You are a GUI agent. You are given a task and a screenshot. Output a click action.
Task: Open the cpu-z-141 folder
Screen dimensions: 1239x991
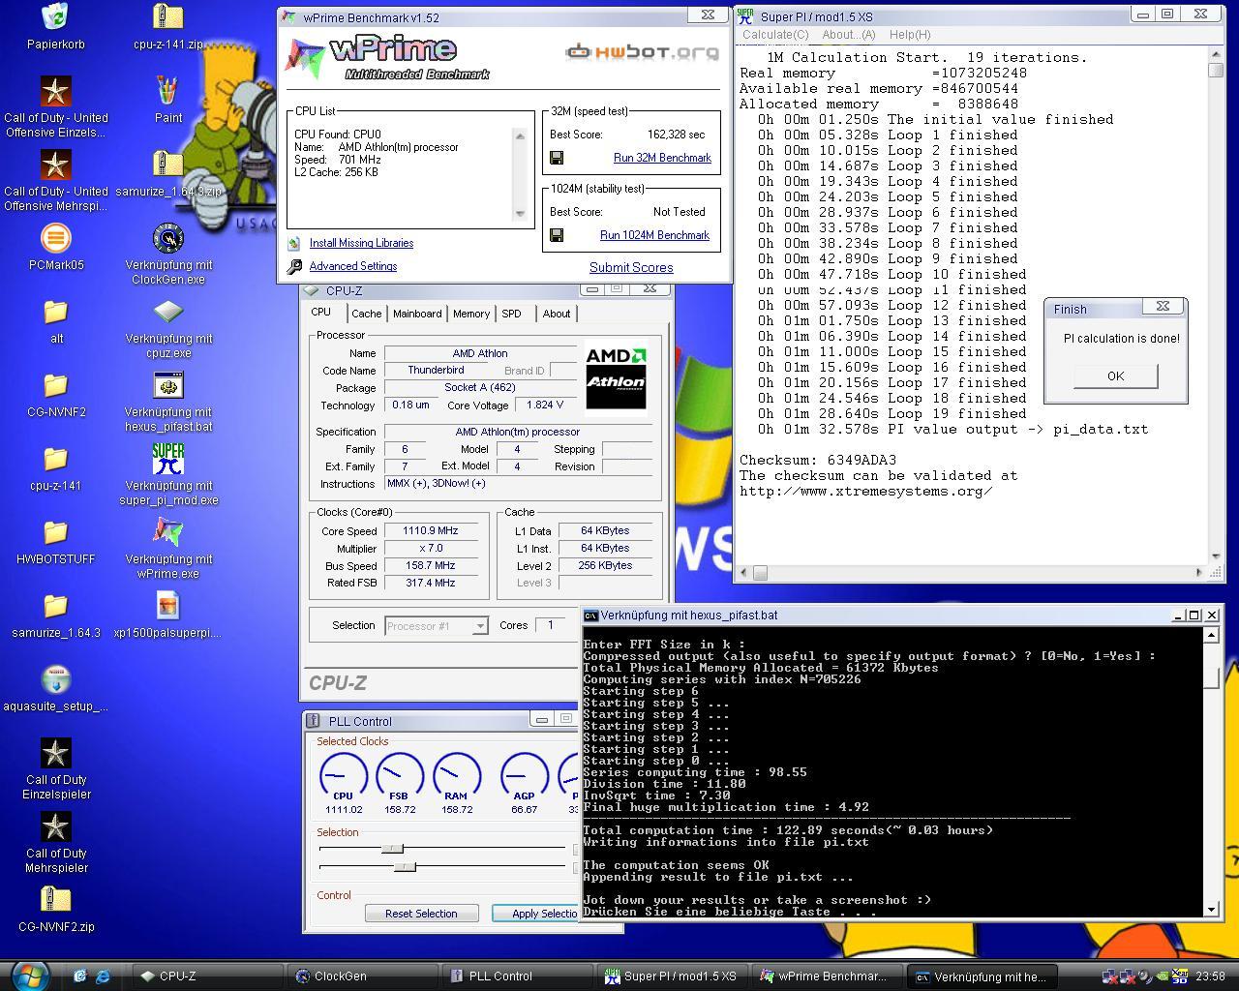[56, 459]
